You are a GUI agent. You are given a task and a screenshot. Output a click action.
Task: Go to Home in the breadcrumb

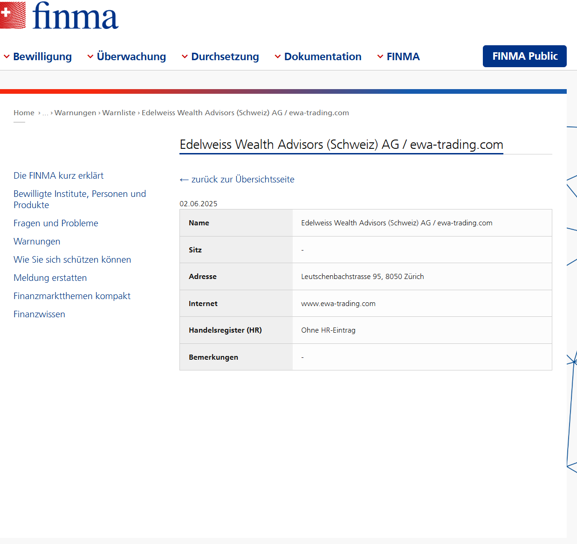[24, 113]
